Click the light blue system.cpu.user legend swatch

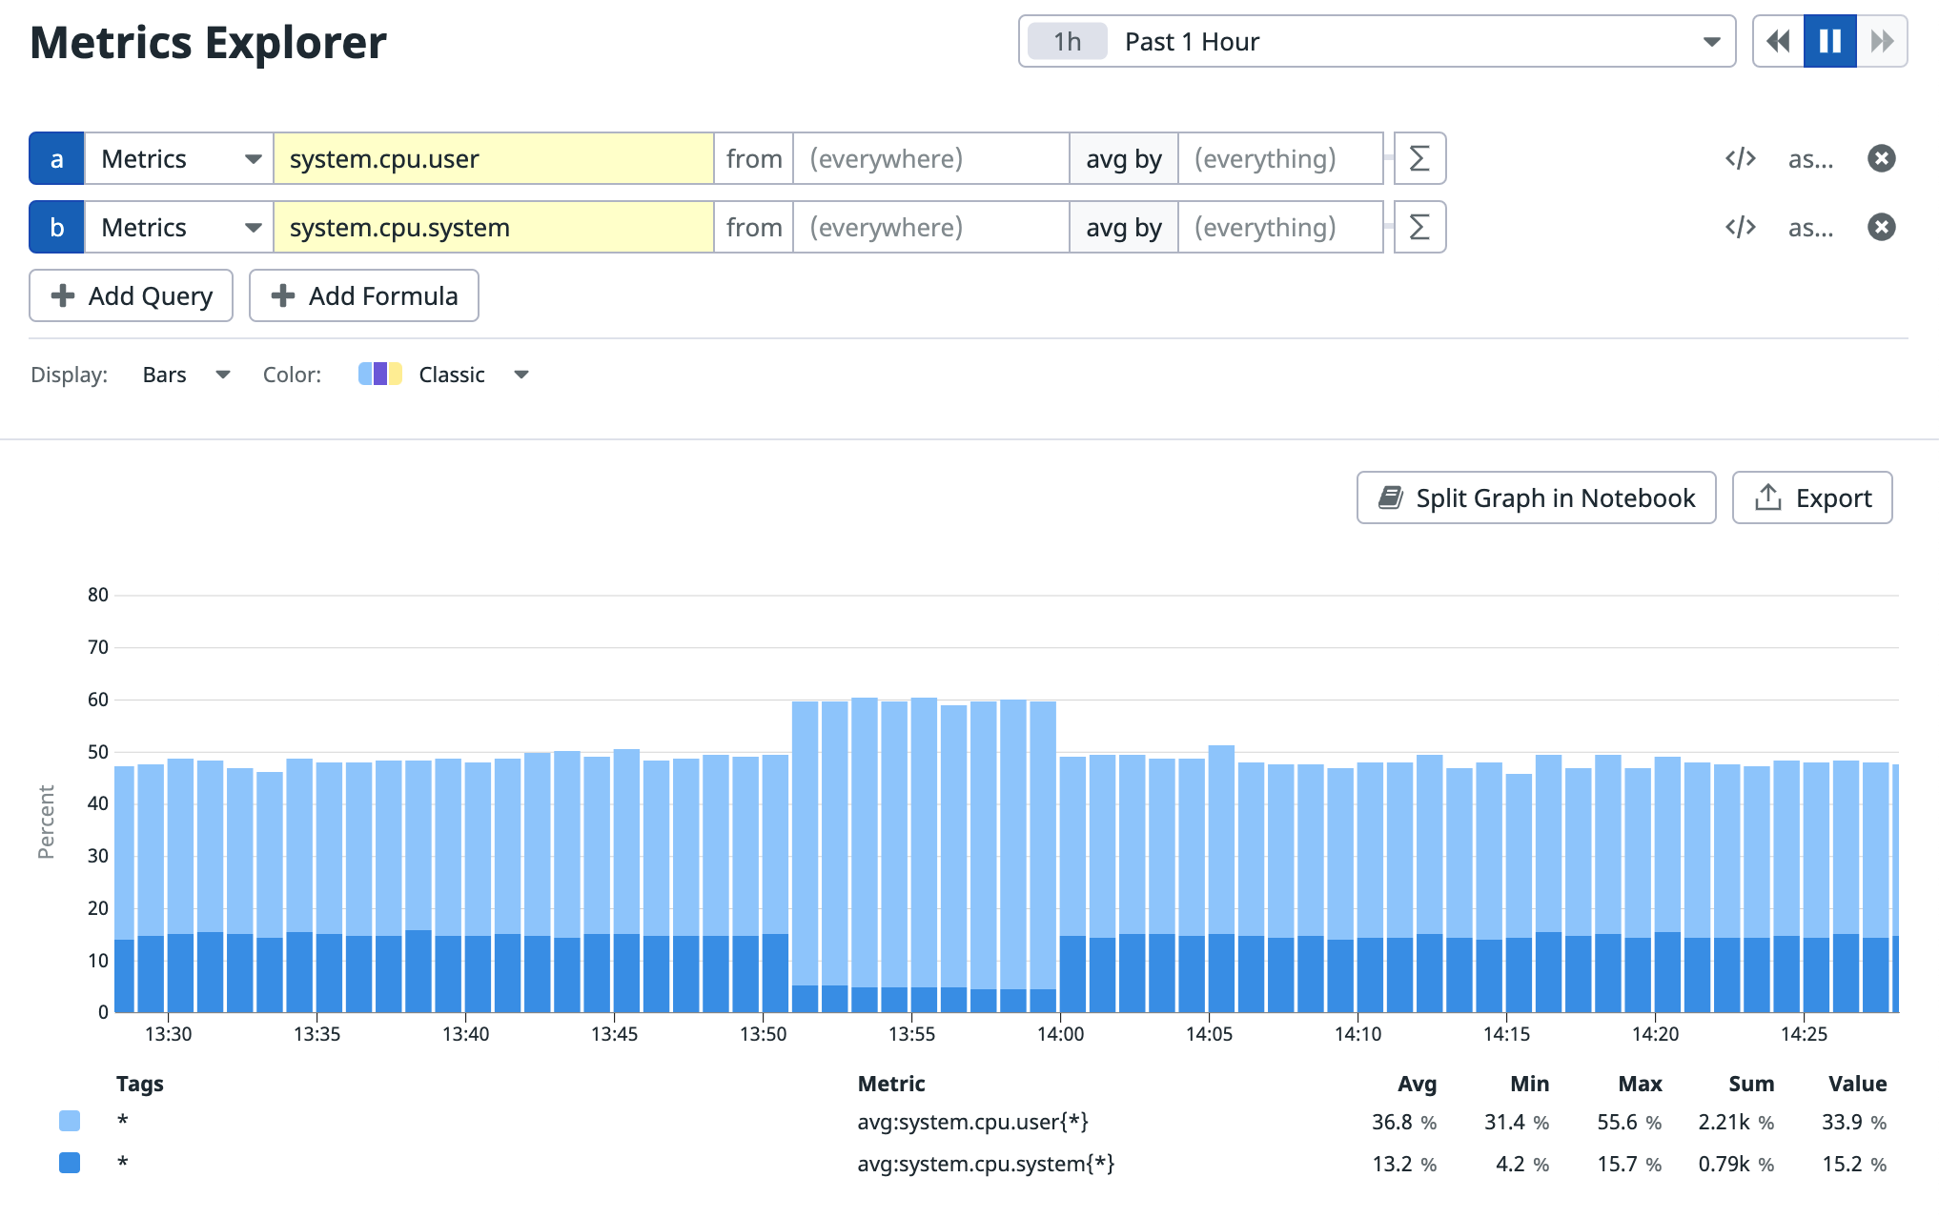click(70, 1121)
